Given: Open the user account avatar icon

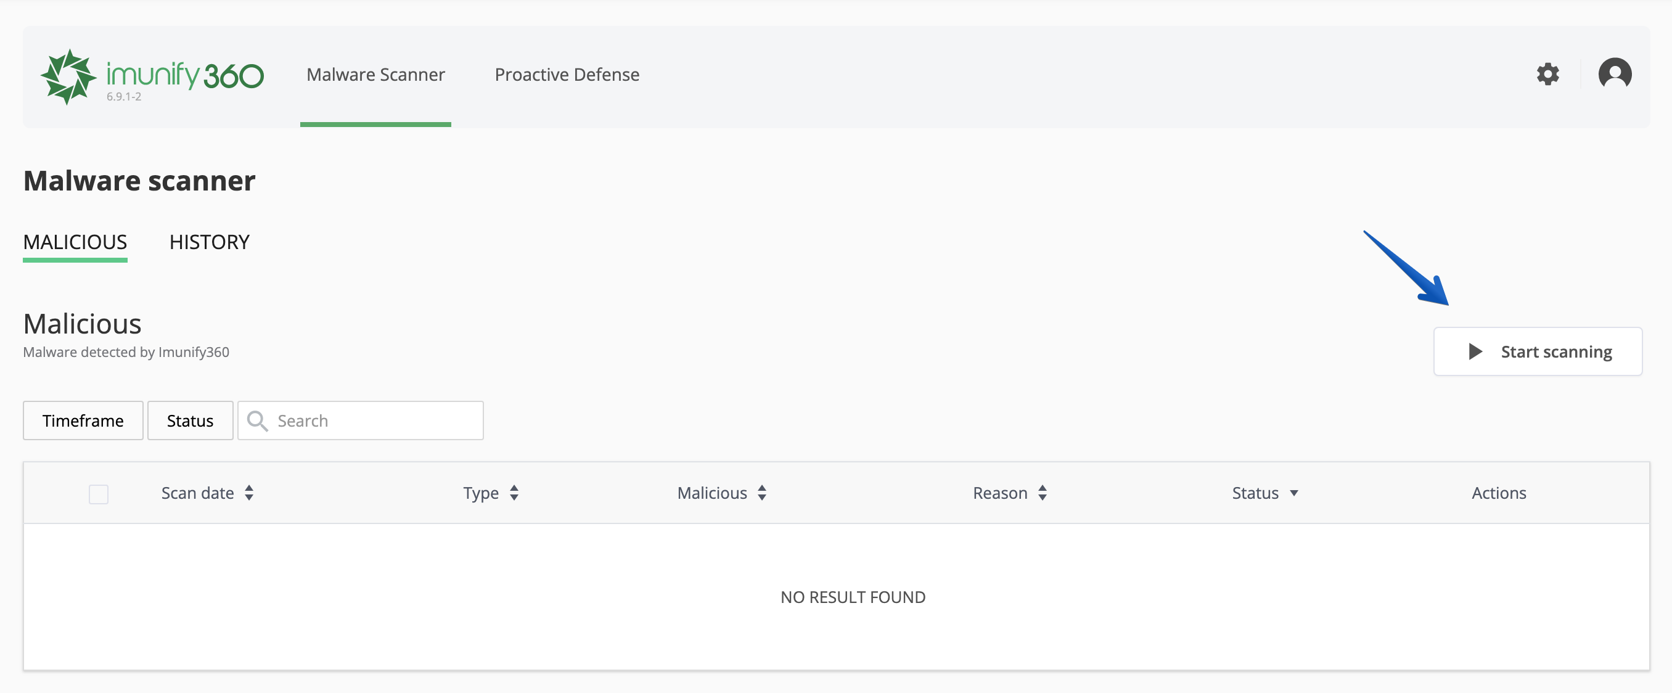Looking at the screenshot, I should click(1615, 74).
